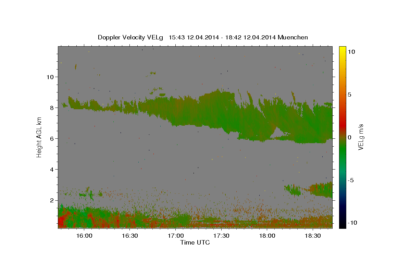Click the 18:30 time tick label

[x=313, y=236]
